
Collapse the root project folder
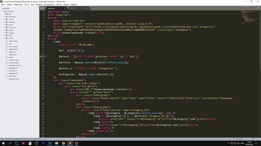click(x=3, y=11)
